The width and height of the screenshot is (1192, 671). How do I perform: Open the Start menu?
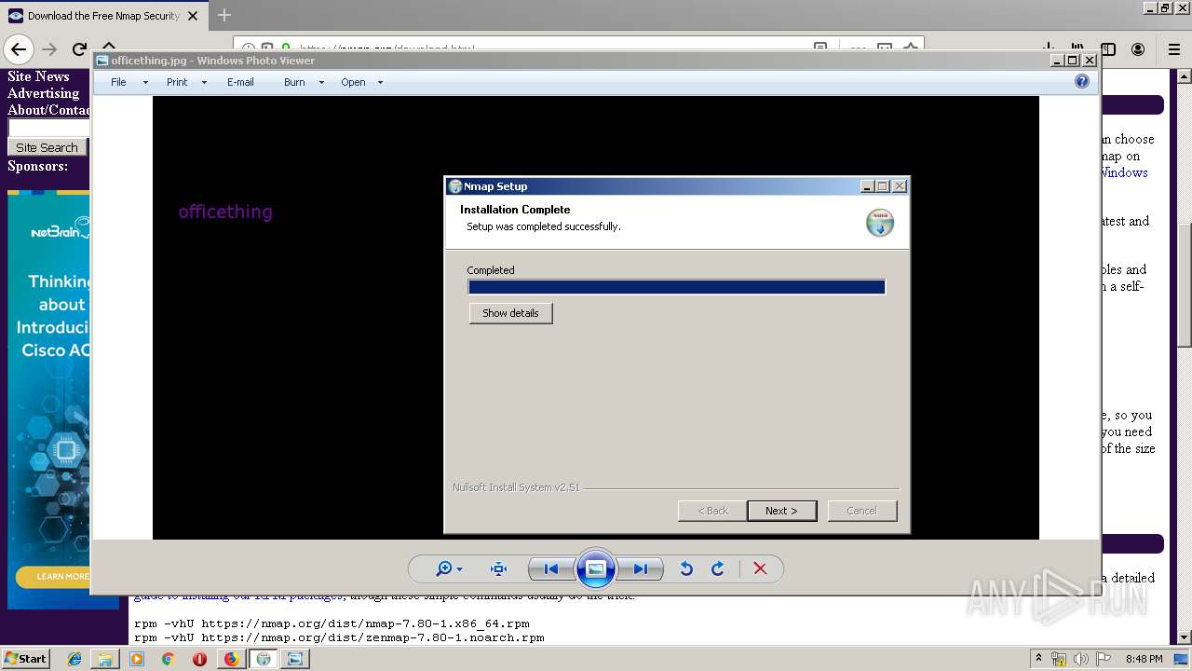(x=25, y=659)
